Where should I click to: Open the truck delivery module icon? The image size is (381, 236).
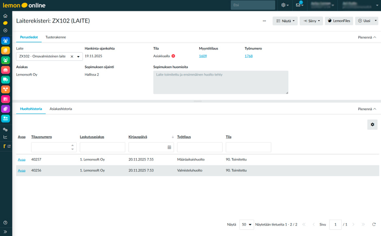(6, 80)
